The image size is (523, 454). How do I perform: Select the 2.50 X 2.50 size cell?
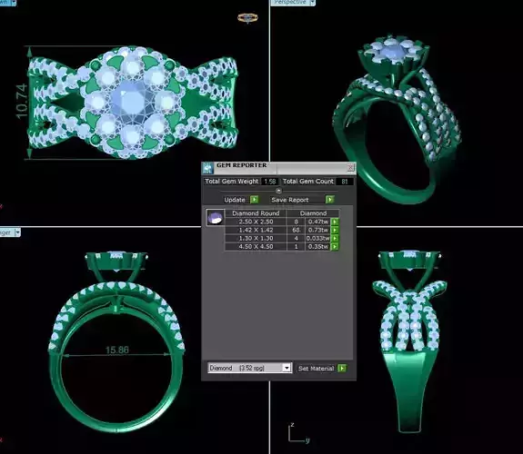click(x=256, y=222)
